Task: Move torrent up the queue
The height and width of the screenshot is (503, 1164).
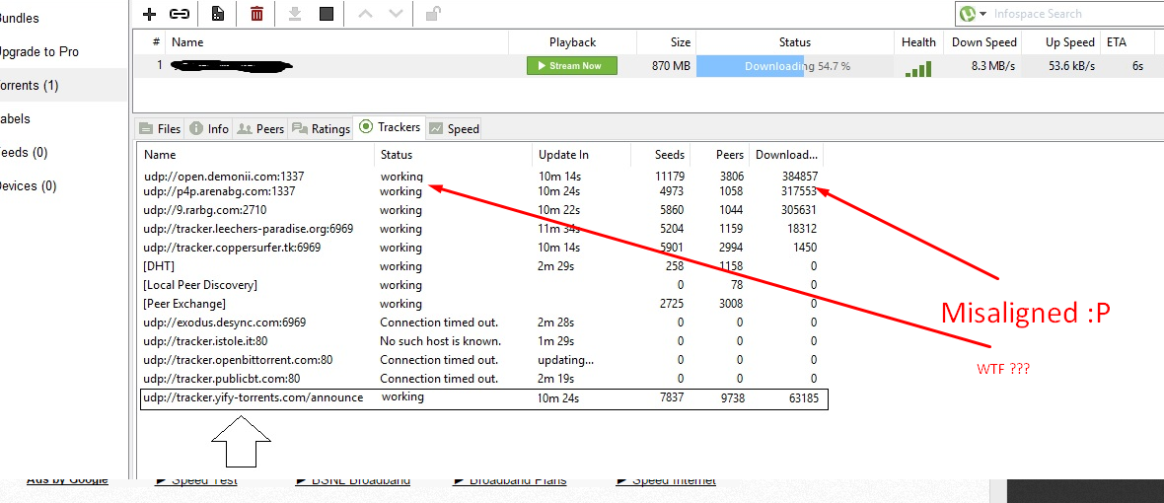Action: tap(366, 14)
